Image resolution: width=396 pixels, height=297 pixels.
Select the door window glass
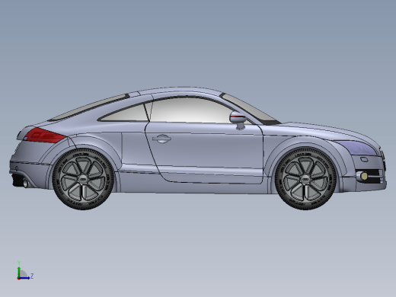[x=190, y=110]
